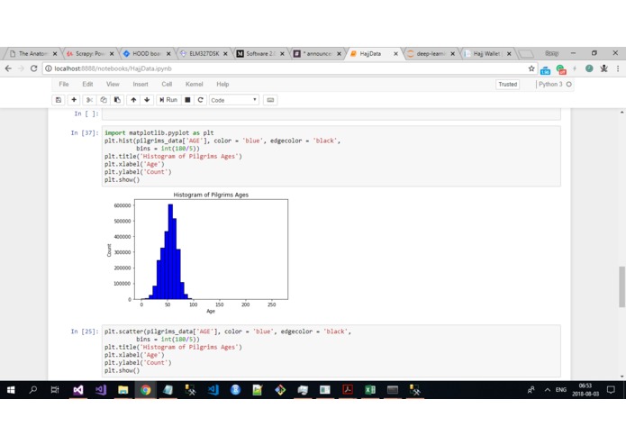Open the View menu
The image size is (626, 445).
pyautogui.click(x=113, y=84)
